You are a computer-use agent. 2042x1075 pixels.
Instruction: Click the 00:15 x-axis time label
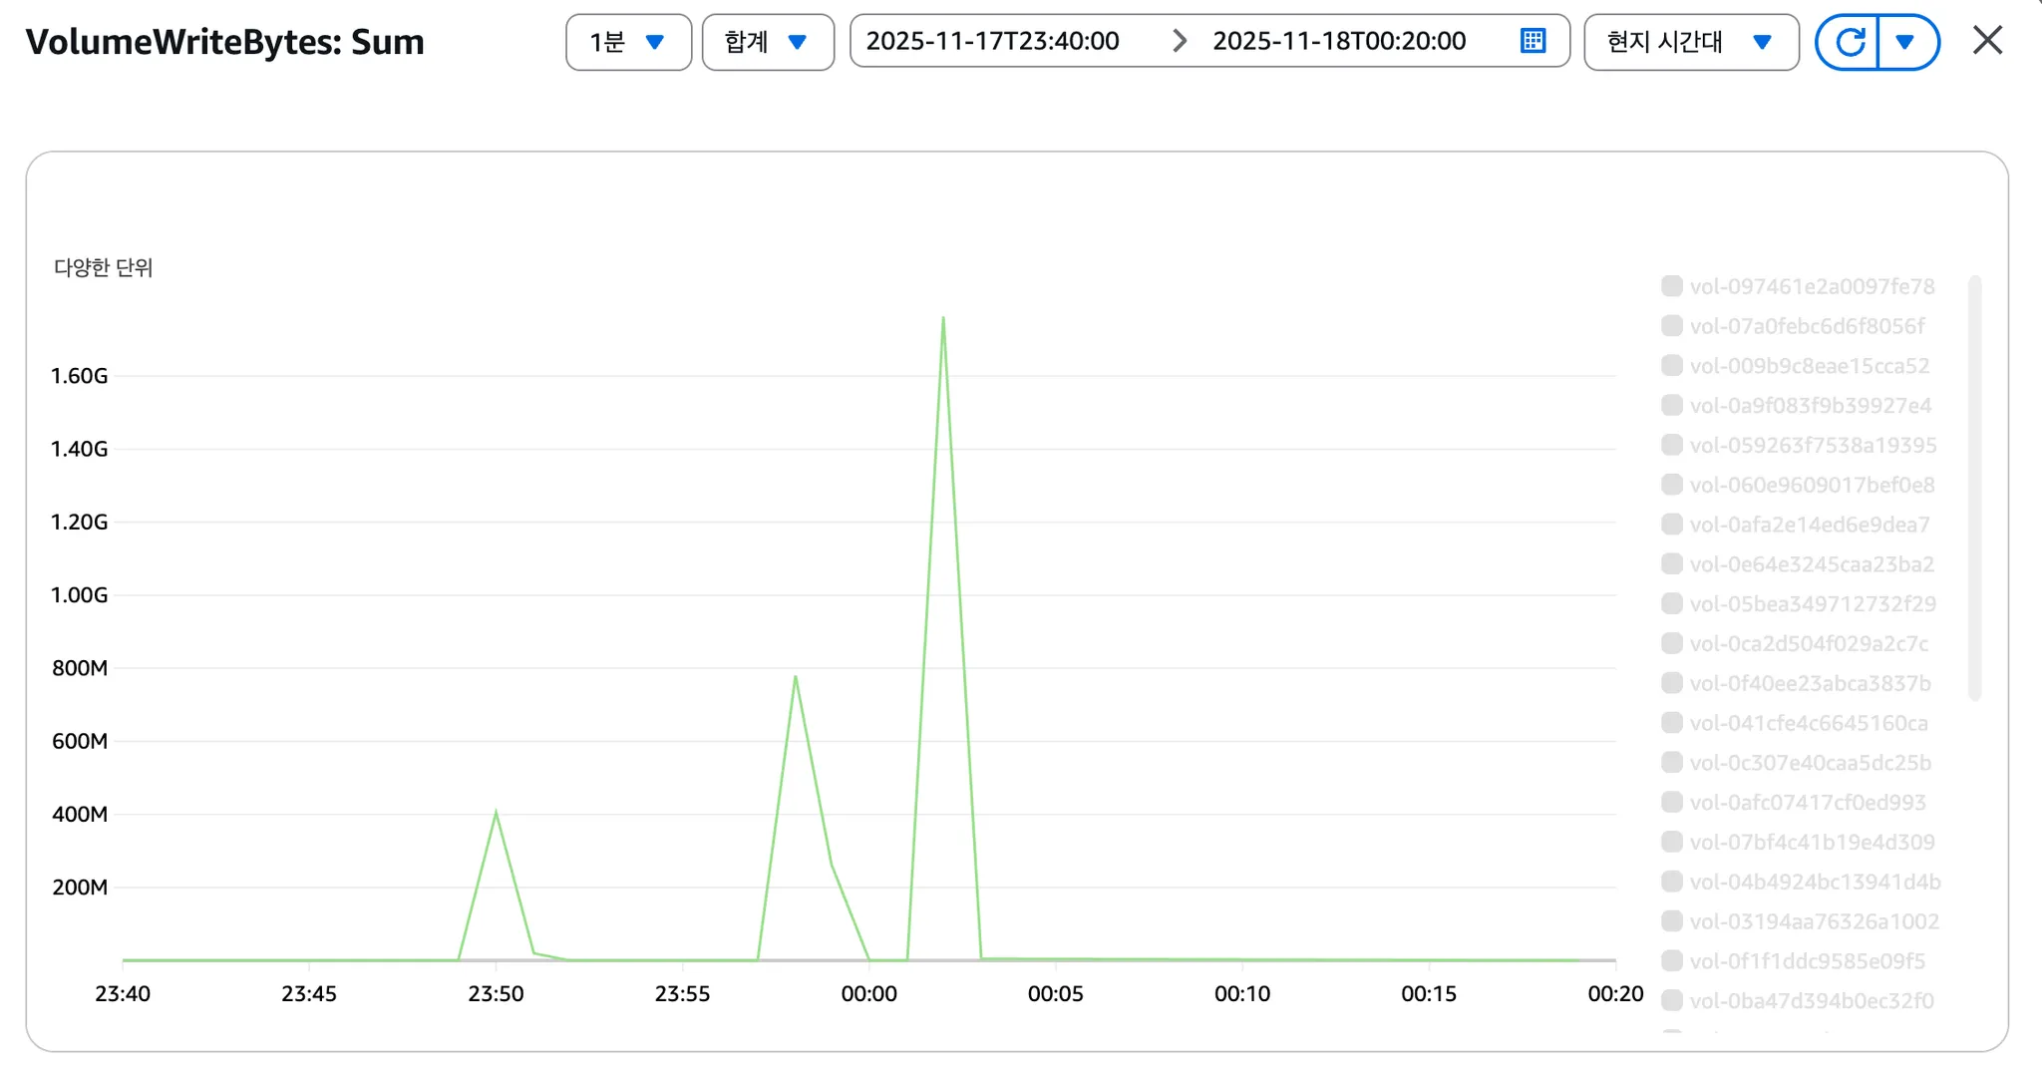[1429, 993]
